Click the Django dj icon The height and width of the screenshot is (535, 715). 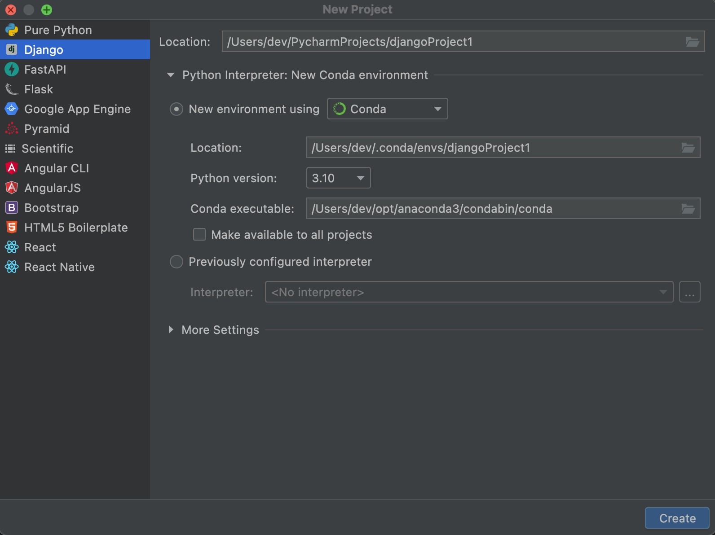12,49
